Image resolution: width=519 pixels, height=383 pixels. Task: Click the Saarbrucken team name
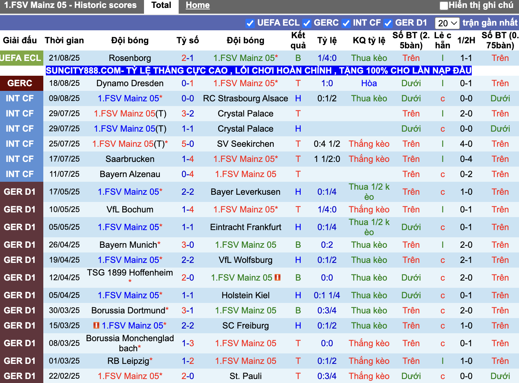[x=130, y=159]
